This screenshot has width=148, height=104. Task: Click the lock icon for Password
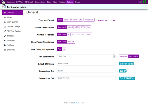click(5, 40)
